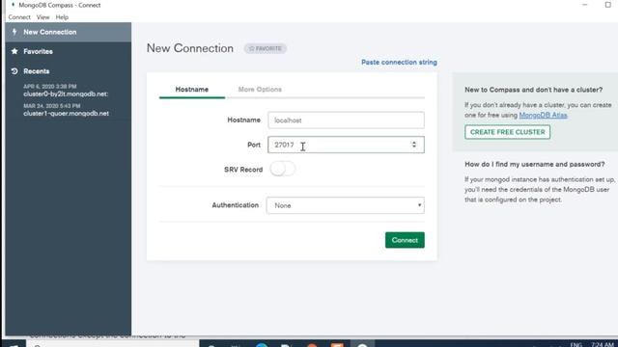The height and width of the screenshot is (347, 618).
Task: Click 'How do I find my username and password?' heading
Action: [534, 165]
